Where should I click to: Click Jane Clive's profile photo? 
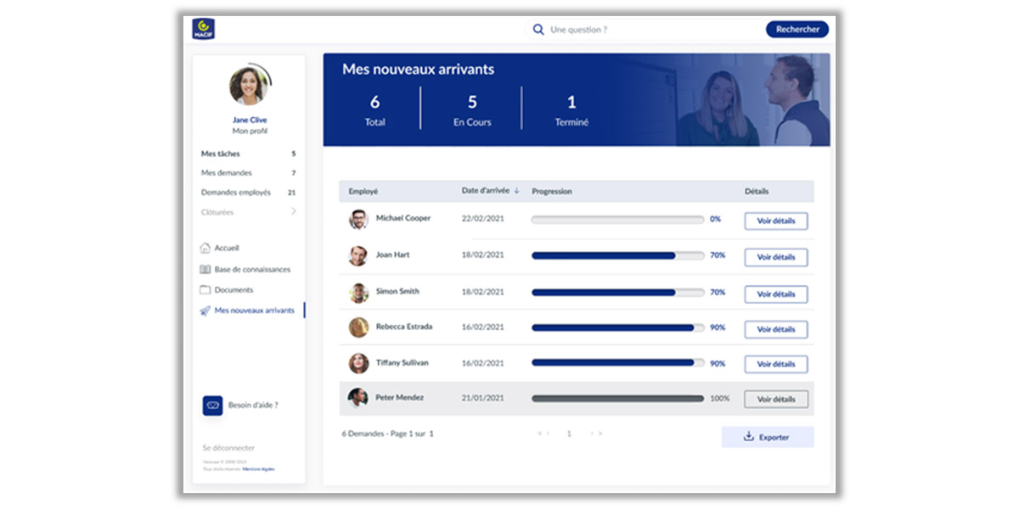coord(249,86)
